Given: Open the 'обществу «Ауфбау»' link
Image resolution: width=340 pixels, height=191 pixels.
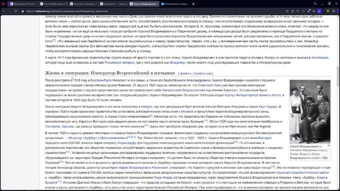Looking at the screenshot, I should click(98, 138).
